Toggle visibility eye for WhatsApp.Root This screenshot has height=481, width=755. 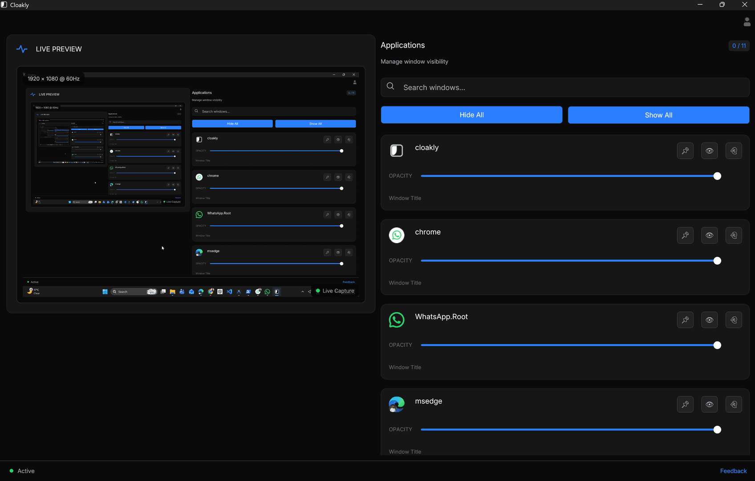(710, 320)
